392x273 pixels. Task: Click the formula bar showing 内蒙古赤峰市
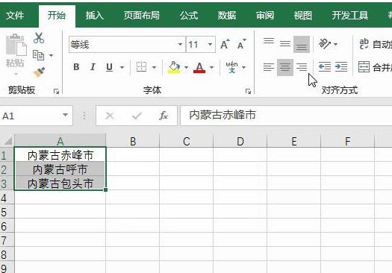(286, 116)
